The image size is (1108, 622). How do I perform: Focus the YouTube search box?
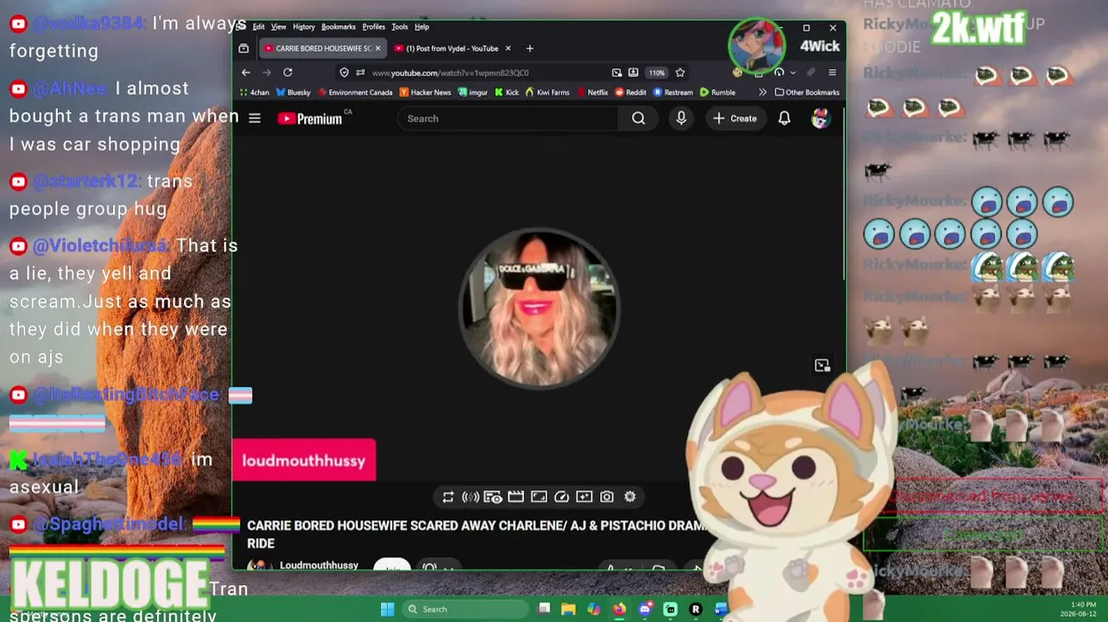[508, 118]
